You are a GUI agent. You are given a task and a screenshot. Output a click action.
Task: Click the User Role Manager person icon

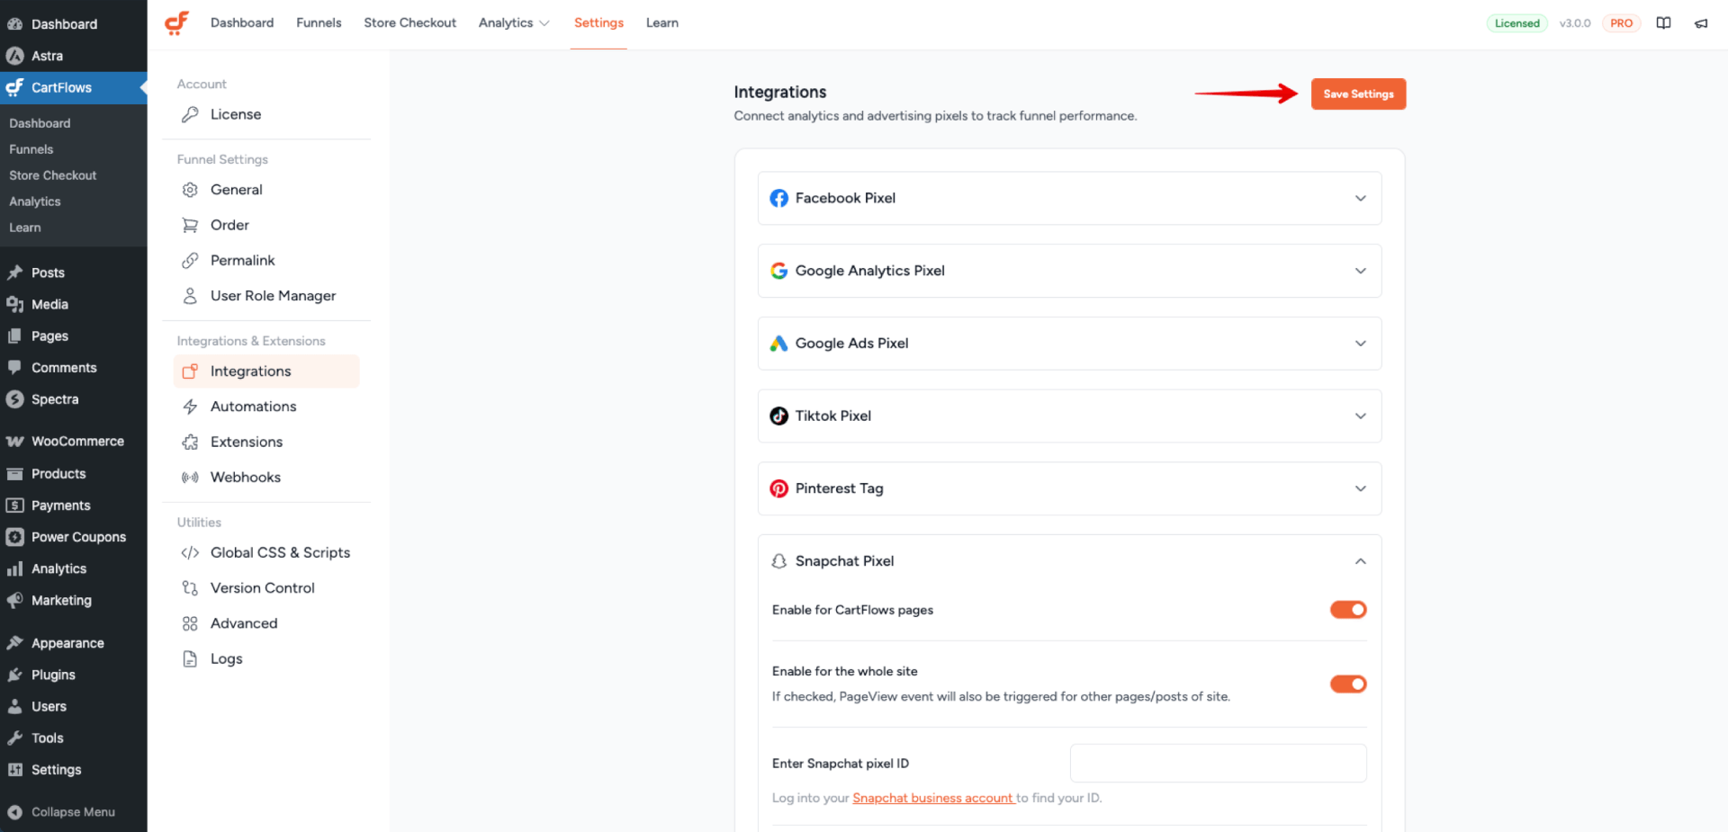click(190, 296)
